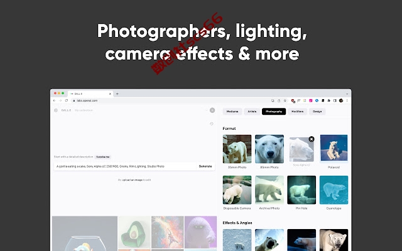This screenshot has height=251, width=402.
Task: Click the DALL·E header title text
Action: pyautogui.click(x=66, y=110)
